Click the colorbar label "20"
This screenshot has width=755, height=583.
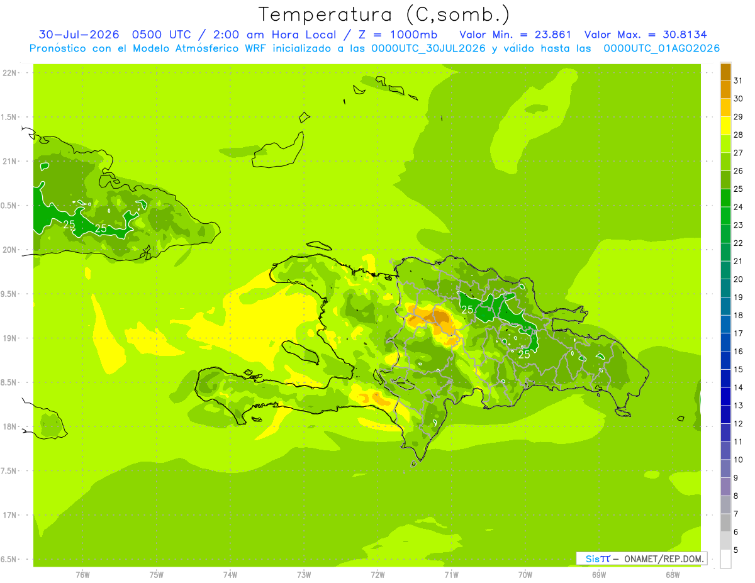tap(739, 279)
